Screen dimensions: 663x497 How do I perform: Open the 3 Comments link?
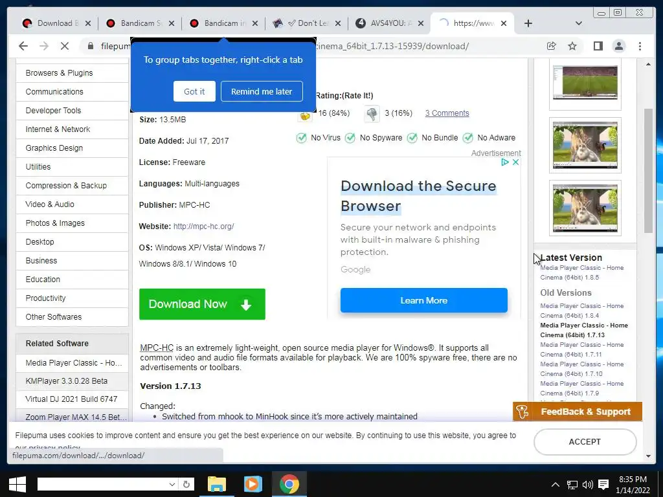(x=447, y=113)
